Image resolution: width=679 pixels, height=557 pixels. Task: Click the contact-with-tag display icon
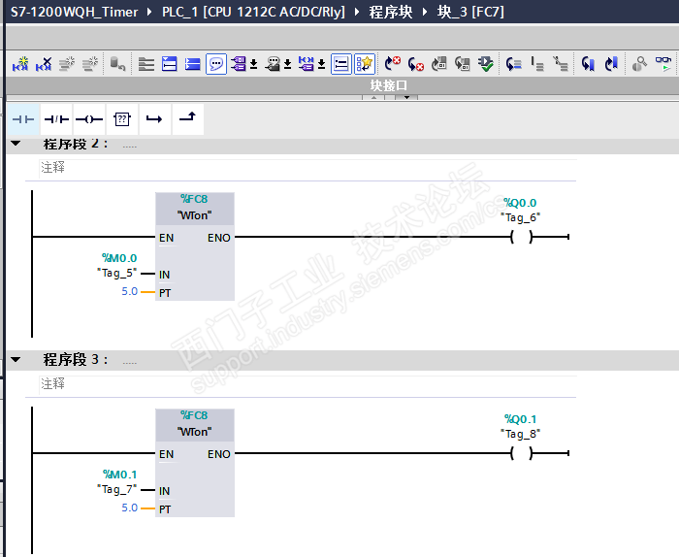click(x=306, y=64)
